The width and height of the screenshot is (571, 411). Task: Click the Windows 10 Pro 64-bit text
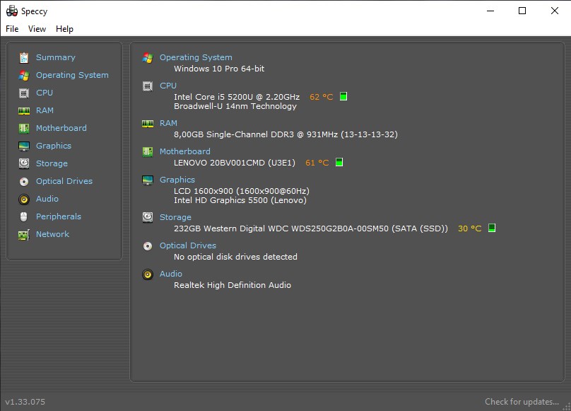coord(219,69)
